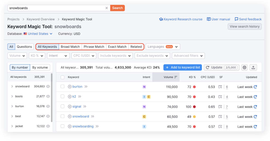The width and height of the screenshot is (270, 141).
Task: Click Add to keyword list button
Action: pyautogui.click(x=182, y=67)
